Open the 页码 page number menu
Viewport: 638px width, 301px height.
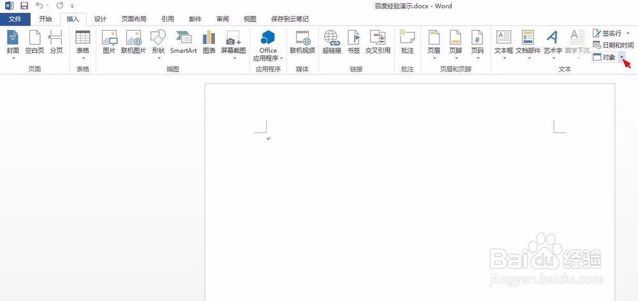pyautogui.click(x=477, y=45)
